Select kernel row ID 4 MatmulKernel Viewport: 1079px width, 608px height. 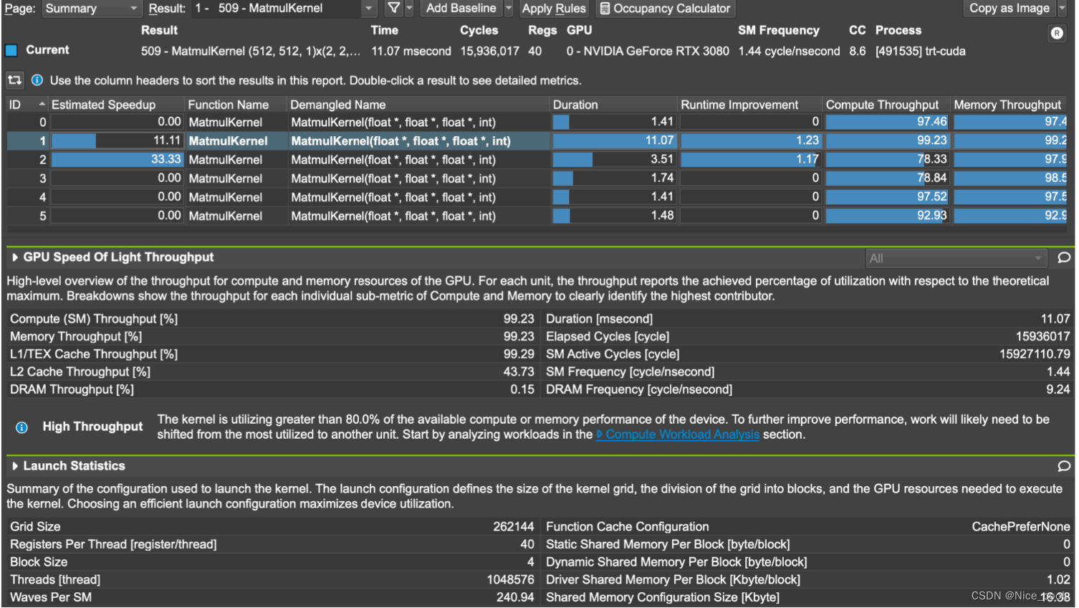click(x=537, y=196)
